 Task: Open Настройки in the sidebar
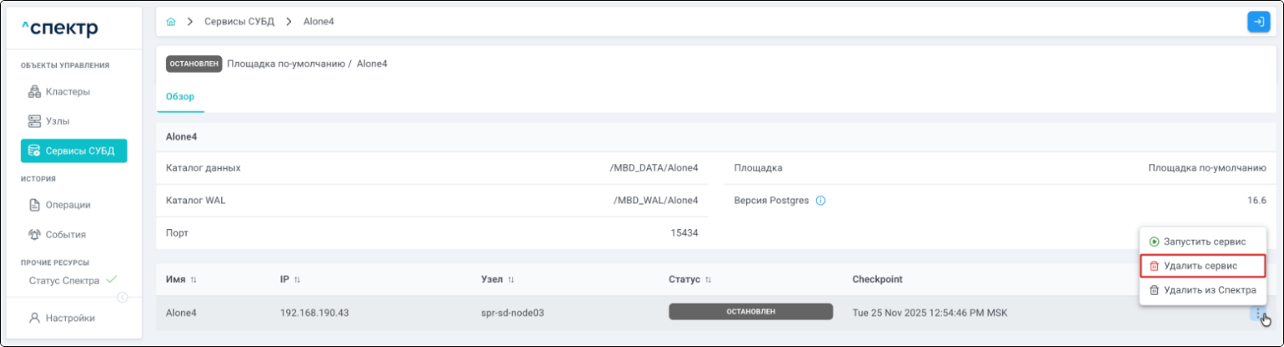[x=70, y=319]
